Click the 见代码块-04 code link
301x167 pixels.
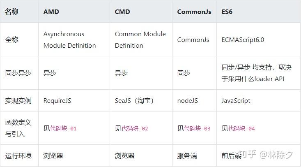(238, 128)
